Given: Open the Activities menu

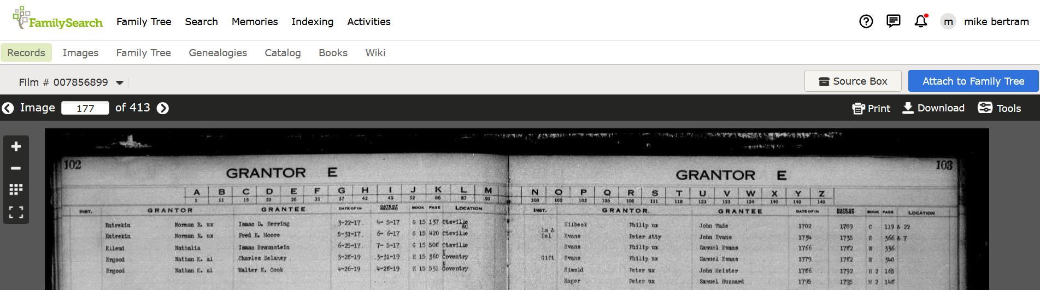Looking at the screenshot, I should (369, 22).
